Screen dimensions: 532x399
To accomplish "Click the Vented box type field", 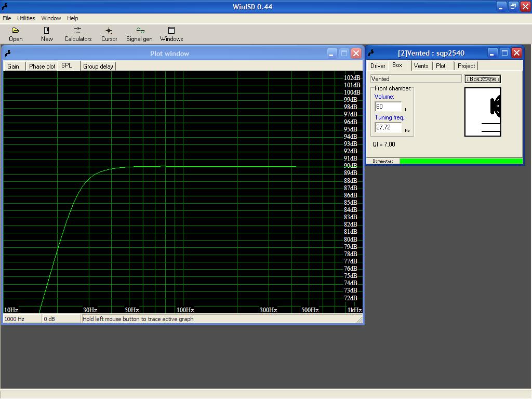I will tap(416, 79).
